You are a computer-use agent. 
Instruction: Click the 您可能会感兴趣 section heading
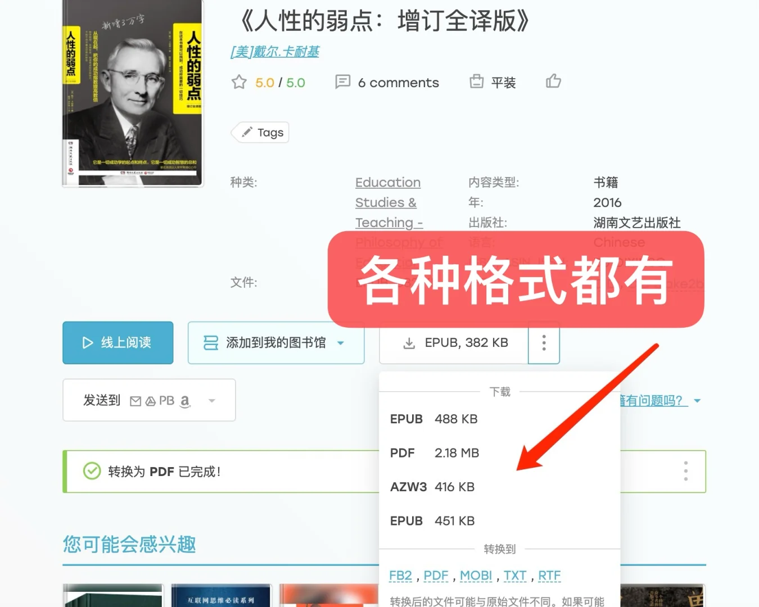(x=129, y=544)
